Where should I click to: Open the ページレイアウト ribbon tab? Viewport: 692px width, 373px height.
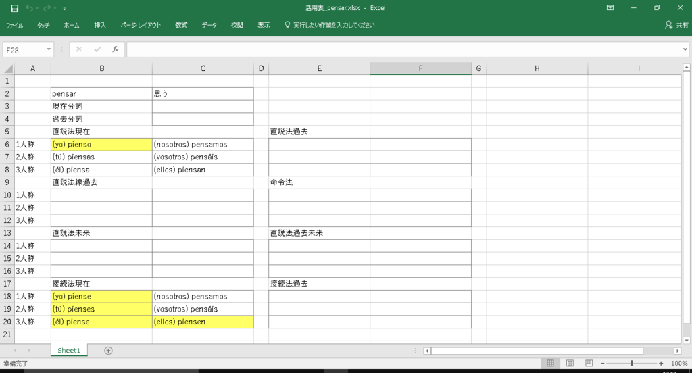tap(141, 25)
